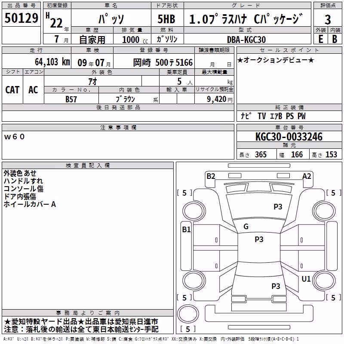344x344 pixels.
Task: Click P3 mark on the roof
Action: (x=259, y=240)
